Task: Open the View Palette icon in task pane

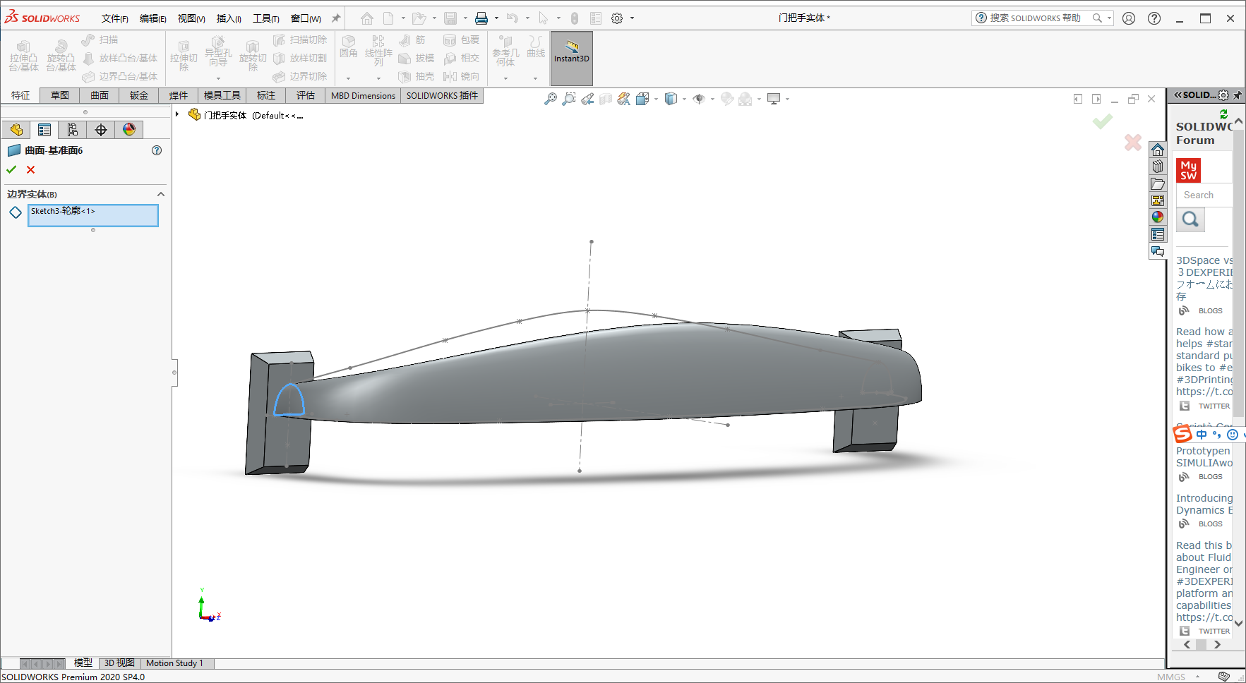Action: coord(1158,201)
